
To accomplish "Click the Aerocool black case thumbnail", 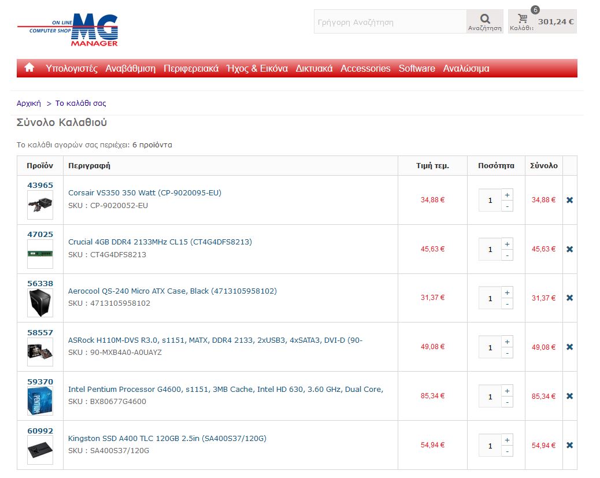I will (40, 303).
